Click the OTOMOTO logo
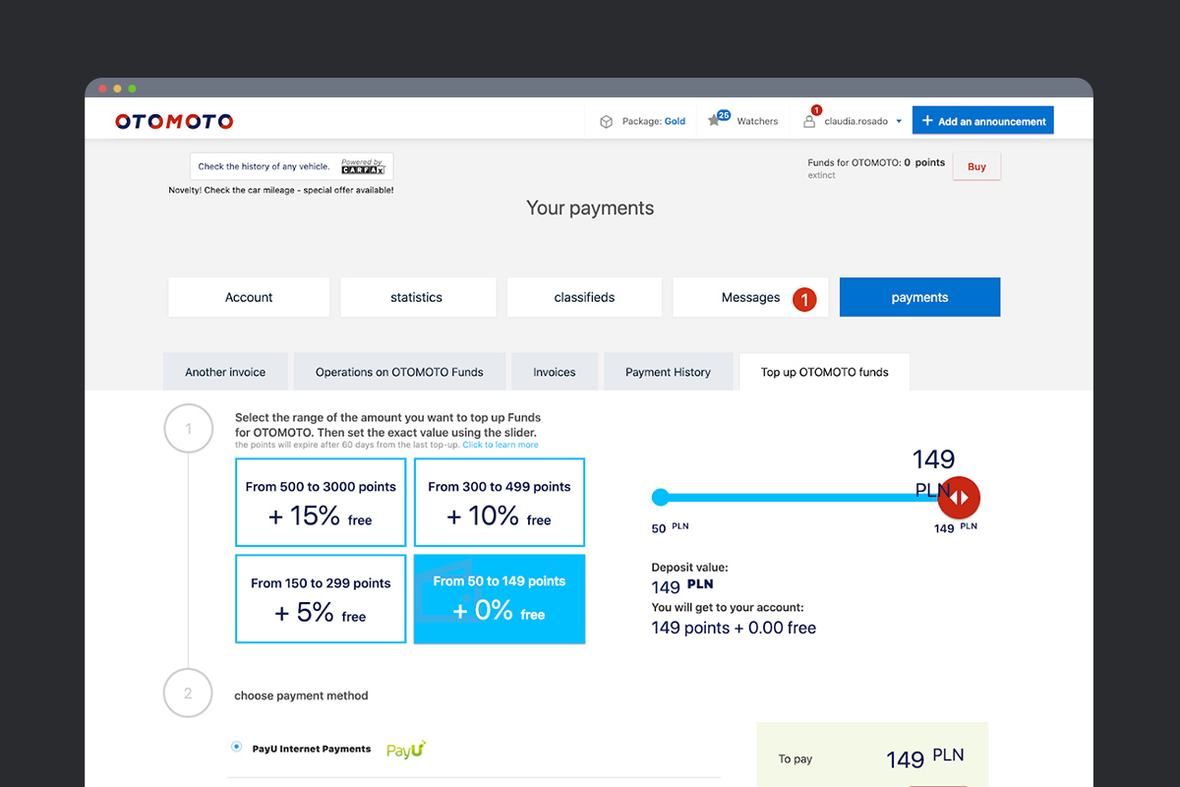 point(173,121)
